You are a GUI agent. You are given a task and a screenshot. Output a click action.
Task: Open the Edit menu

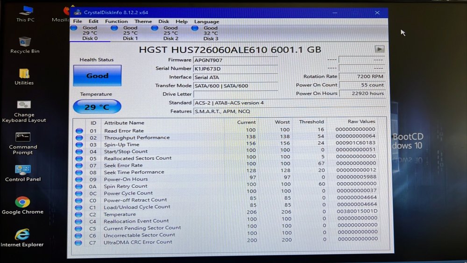click(93, 21)
